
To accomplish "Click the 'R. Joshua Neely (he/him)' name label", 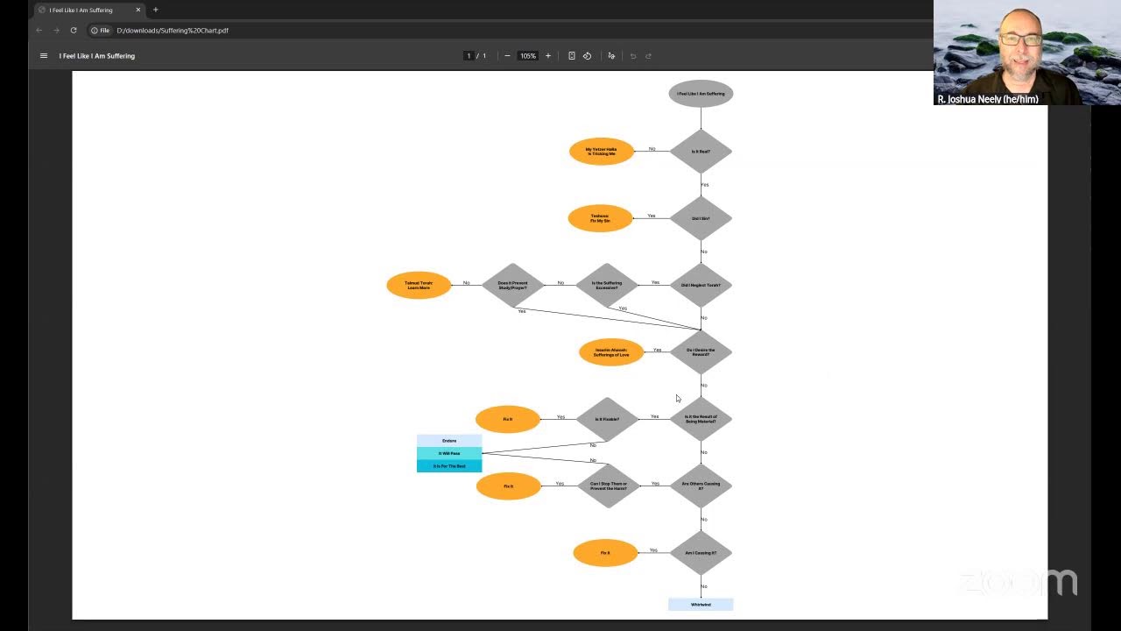I will point(987,99).
